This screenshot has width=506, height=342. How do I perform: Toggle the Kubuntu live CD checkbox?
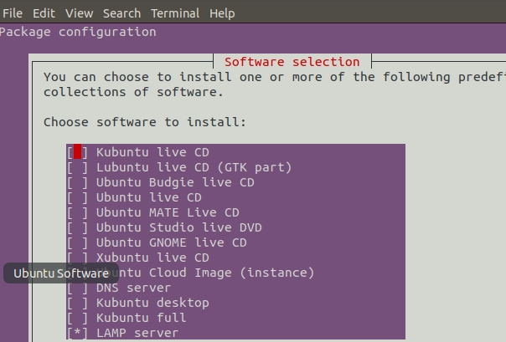pos(77,152)
